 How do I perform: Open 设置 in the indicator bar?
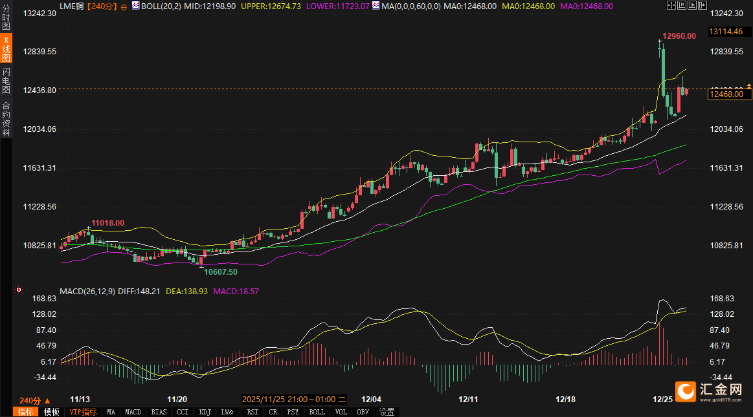pos(387,412)
